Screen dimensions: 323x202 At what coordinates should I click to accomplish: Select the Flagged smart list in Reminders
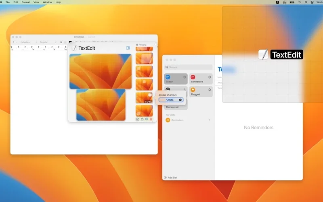click(x=201, y=92)
